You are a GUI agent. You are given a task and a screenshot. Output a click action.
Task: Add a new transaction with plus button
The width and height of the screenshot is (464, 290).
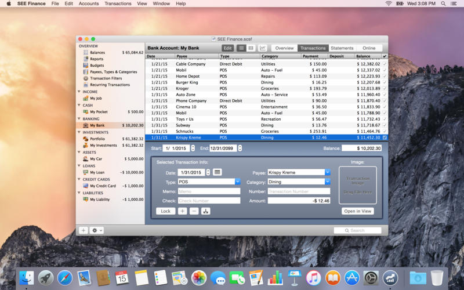182,211
